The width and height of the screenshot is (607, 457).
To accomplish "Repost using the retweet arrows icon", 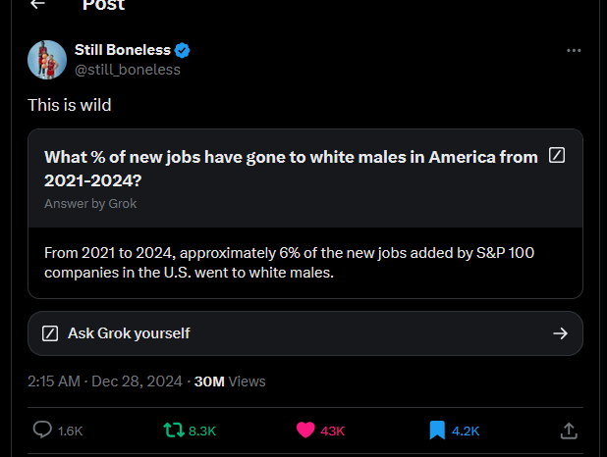I will pyautogui.click(x=173, y=430).
